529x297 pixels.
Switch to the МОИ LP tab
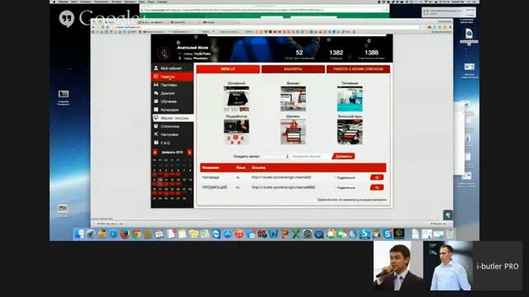coord(228,69)
